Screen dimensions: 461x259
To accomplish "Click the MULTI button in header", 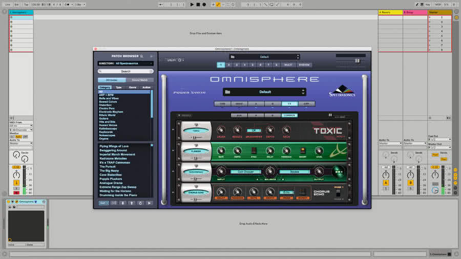I will pyautogui.click(x=288, y=64).
